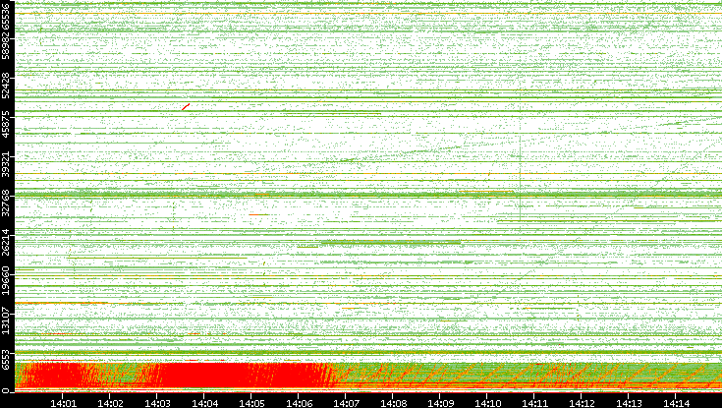The width and height of the screenshot is (722, 408).
Task: Click the 39321 vertical axis label
Action: pyautogui.click(x=7, y=163)
